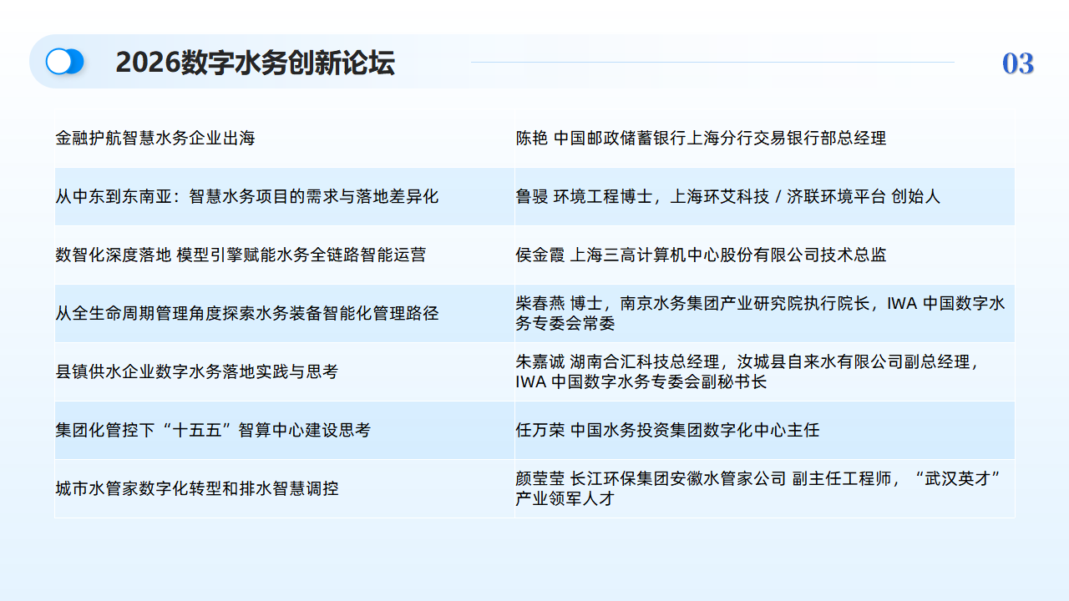Click the topic '县镇供水企业数字水务落地实践与思考'
Screen dimensions: 1069x601
[197, 372]
